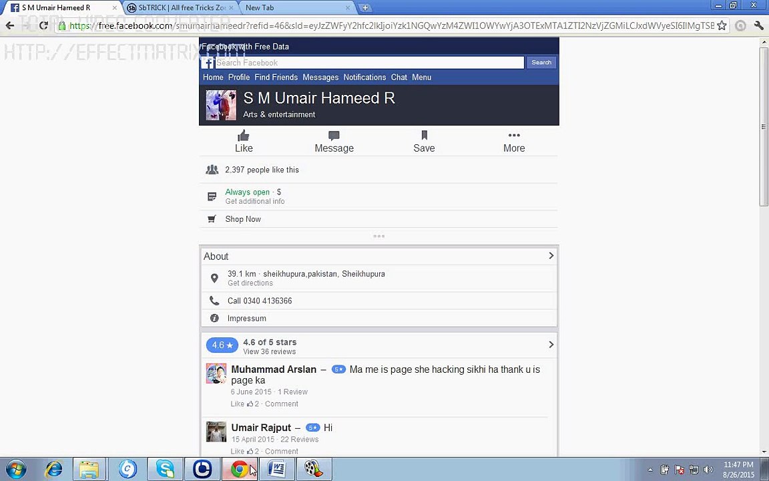
Task: Open Microsoft Word from taskbar
Action: tap(276, 470)
